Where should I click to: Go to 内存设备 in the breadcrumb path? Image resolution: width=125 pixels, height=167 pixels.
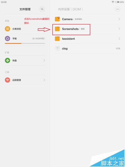point(64,9)
